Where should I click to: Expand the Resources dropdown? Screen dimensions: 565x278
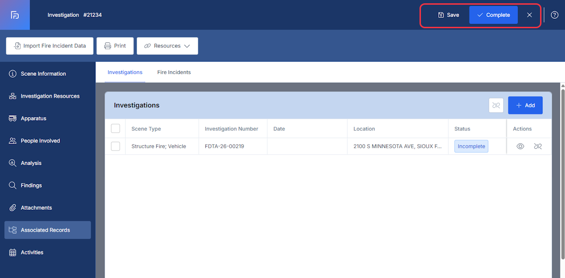167,46
